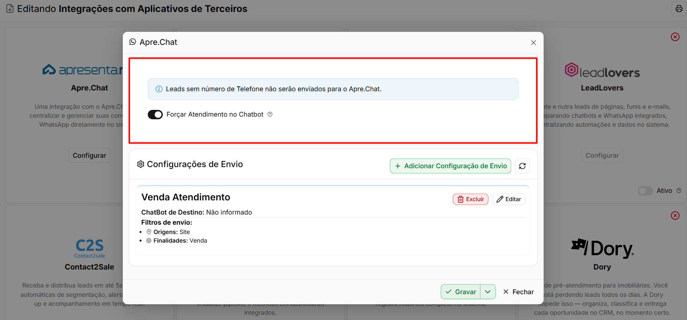Viewport: 687px width, 320px height.
Task: Toggle the Ativo switch on LeadLovers card
Action: click(645, 191)
